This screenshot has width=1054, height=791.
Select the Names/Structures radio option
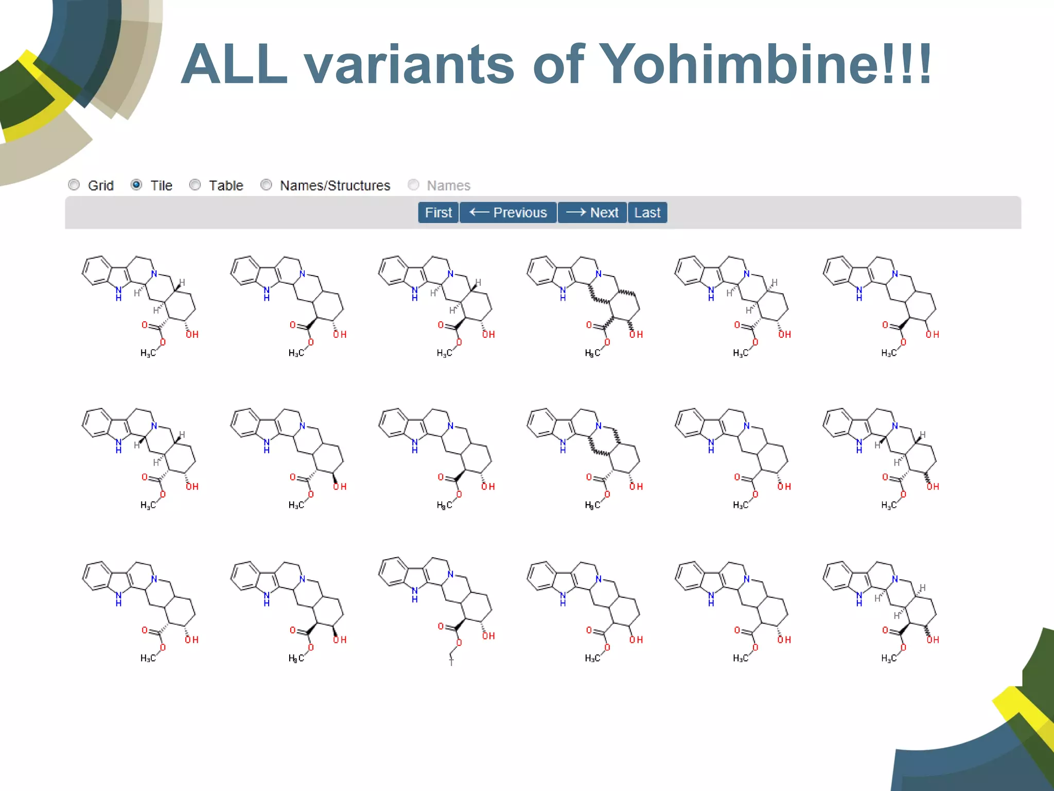pyautogui.click(x=266, y=185)
